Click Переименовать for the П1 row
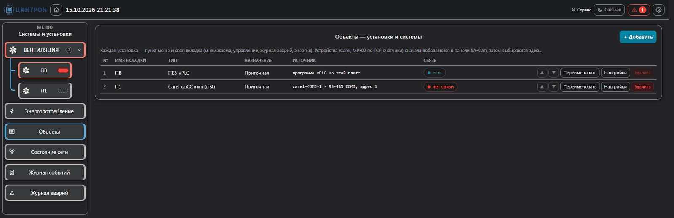This screenshot has height=218, width=674. coord(580,86)
